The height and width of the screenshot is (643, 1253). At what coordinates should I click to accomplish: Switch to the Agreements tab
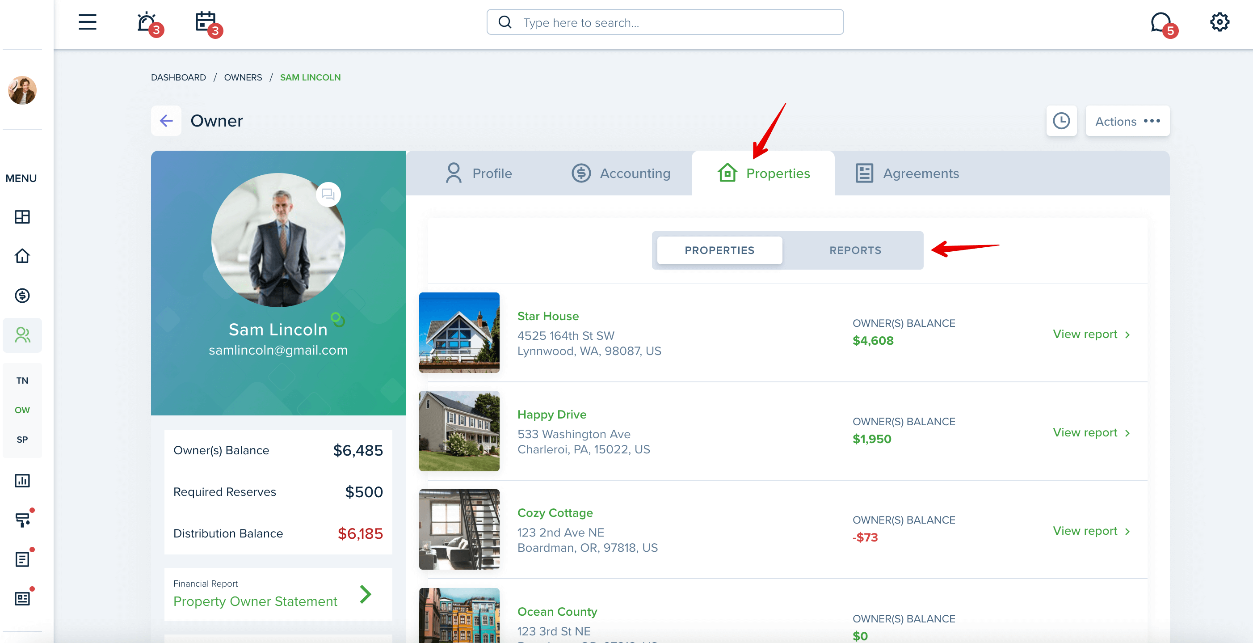[x=907, y=173]
